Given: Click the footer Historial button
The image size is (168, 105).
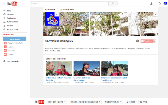Looking at the screenshot, I should click(131, 102).
